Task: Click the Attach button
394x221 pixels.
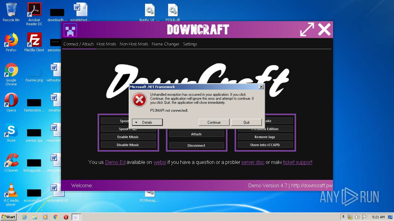Action: [x=196, y=134]
